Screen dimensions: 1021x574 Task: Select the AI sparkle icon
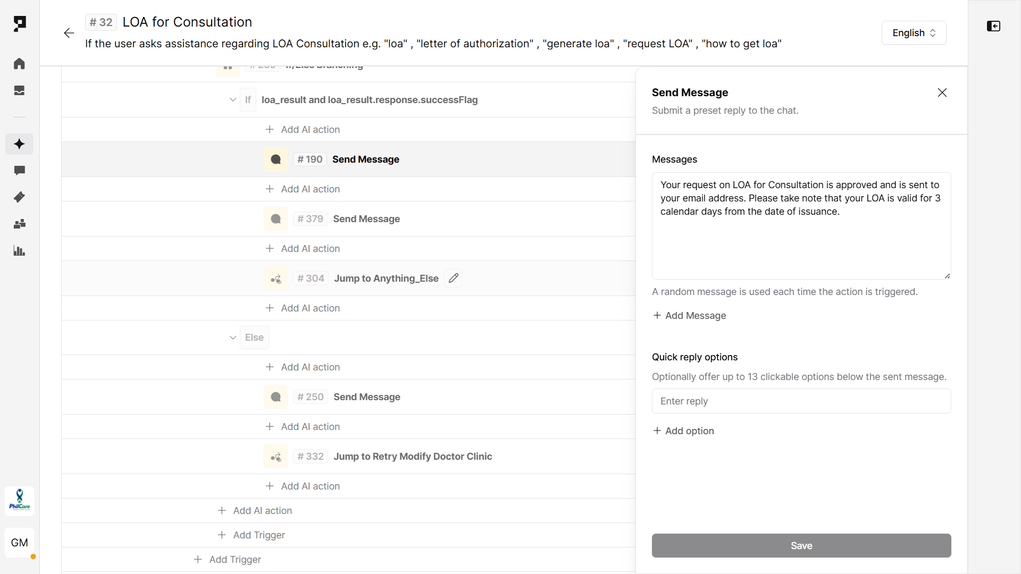tap(19, 144)
